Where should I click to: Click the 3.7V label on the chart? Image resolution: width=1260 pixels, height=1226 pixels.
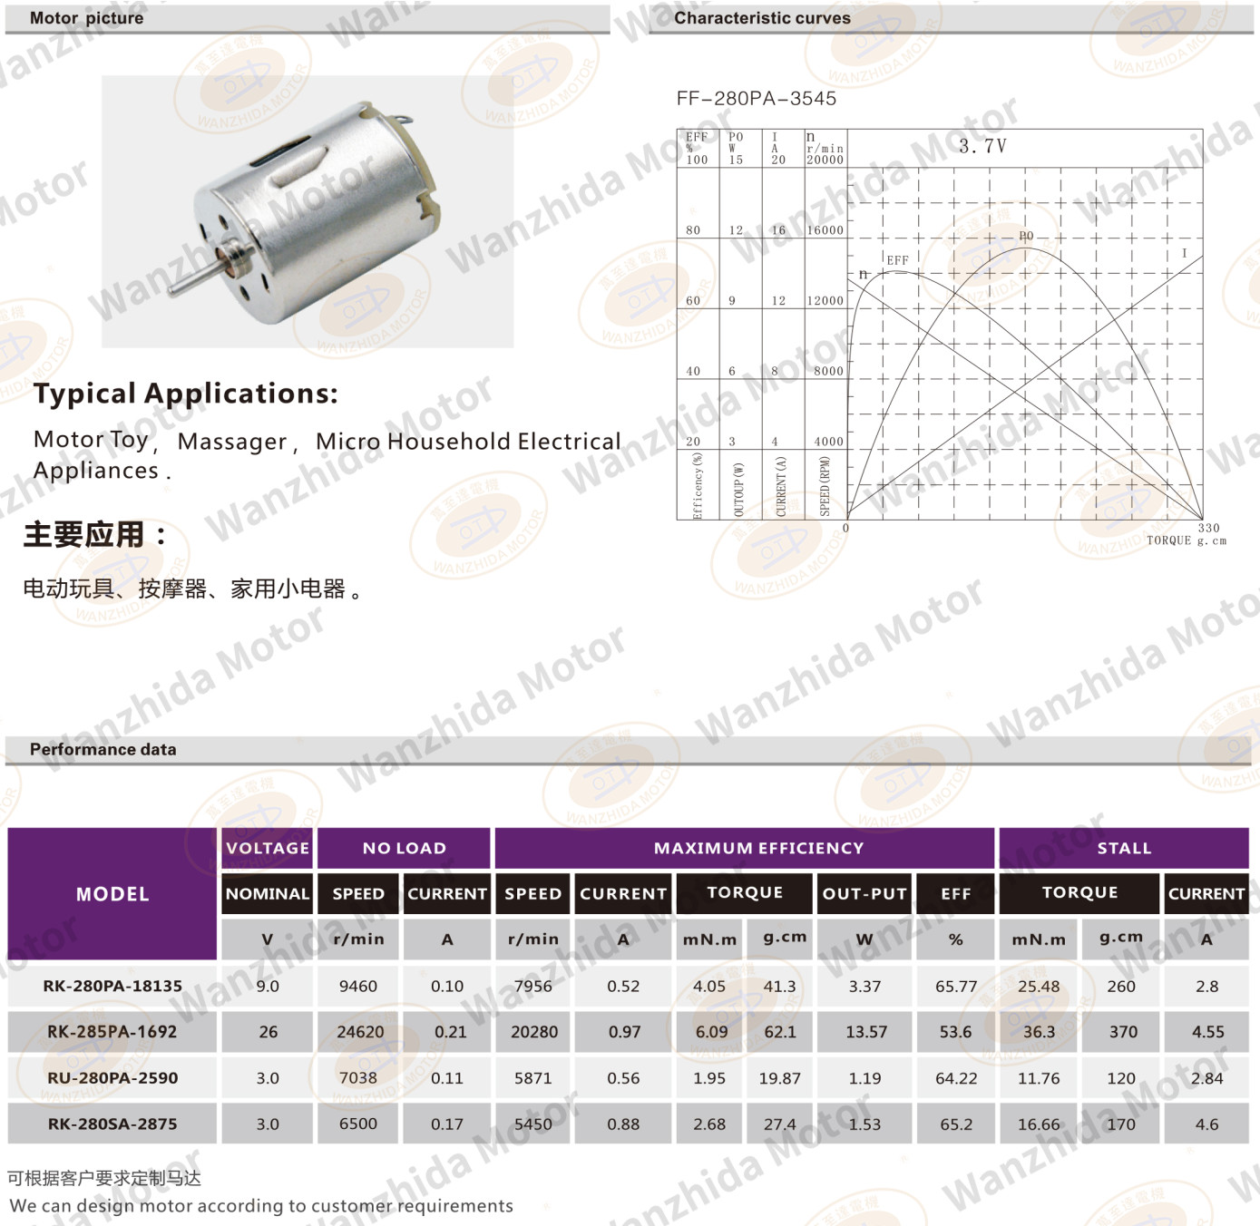982,146
